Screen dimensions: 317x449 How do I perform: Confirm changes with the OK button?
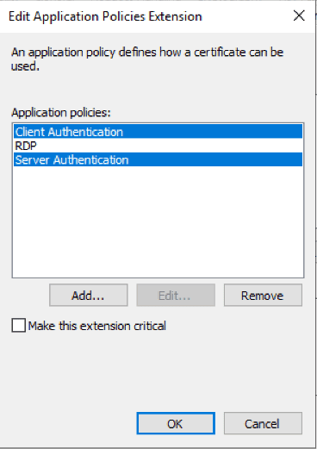click(x=176, y=423)
